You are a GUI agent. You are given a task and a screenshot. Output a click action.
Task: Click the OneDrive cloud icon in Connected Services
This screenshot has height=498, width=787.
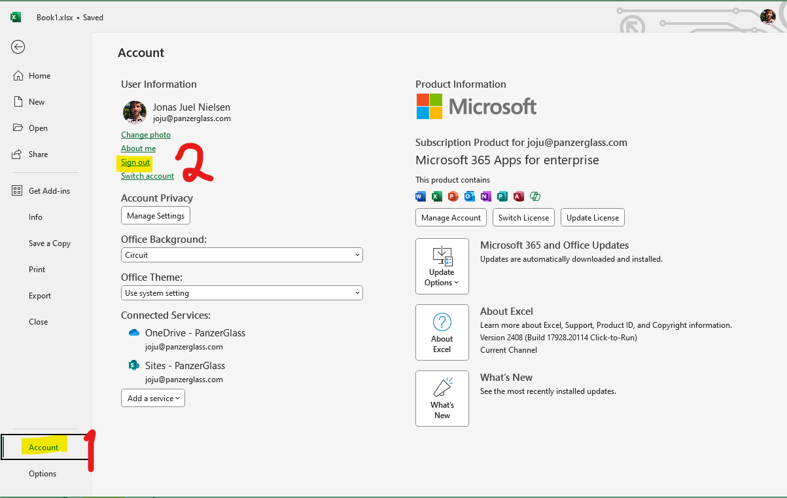pyautogui.click(x=134, y=332)
